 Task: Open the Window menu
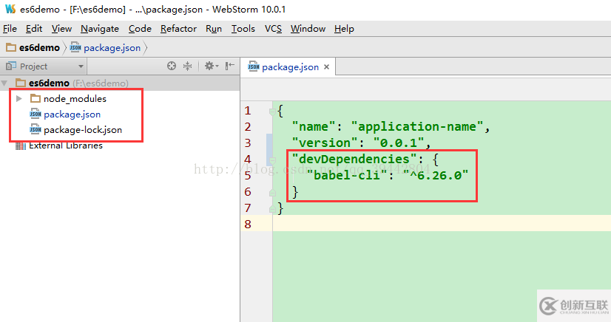(308, 29)
